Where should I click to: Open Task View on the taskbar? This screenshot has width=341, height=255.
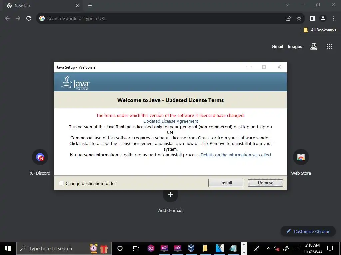click(136, 248)
